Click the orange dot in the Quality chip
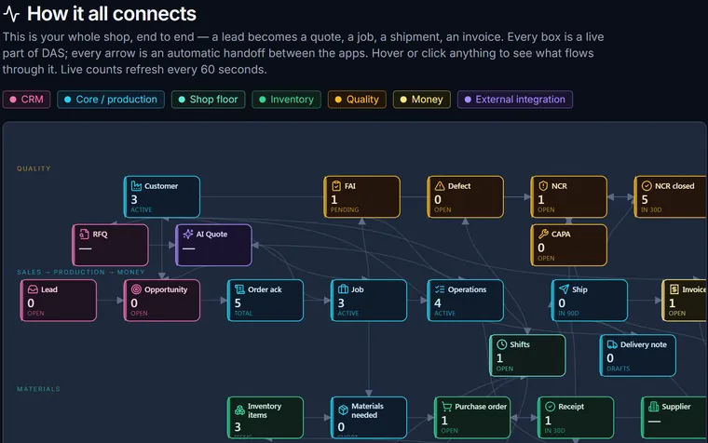This screenshot has height=443, width=708. click(x=338, y=100)
